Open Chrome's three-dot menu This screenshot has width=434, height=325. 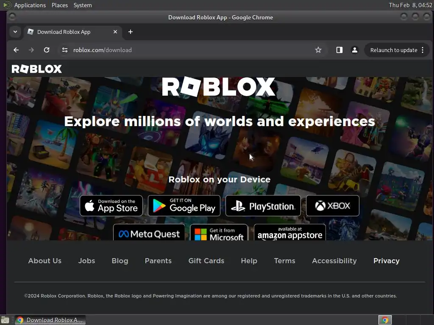click(x=423, y=50)
